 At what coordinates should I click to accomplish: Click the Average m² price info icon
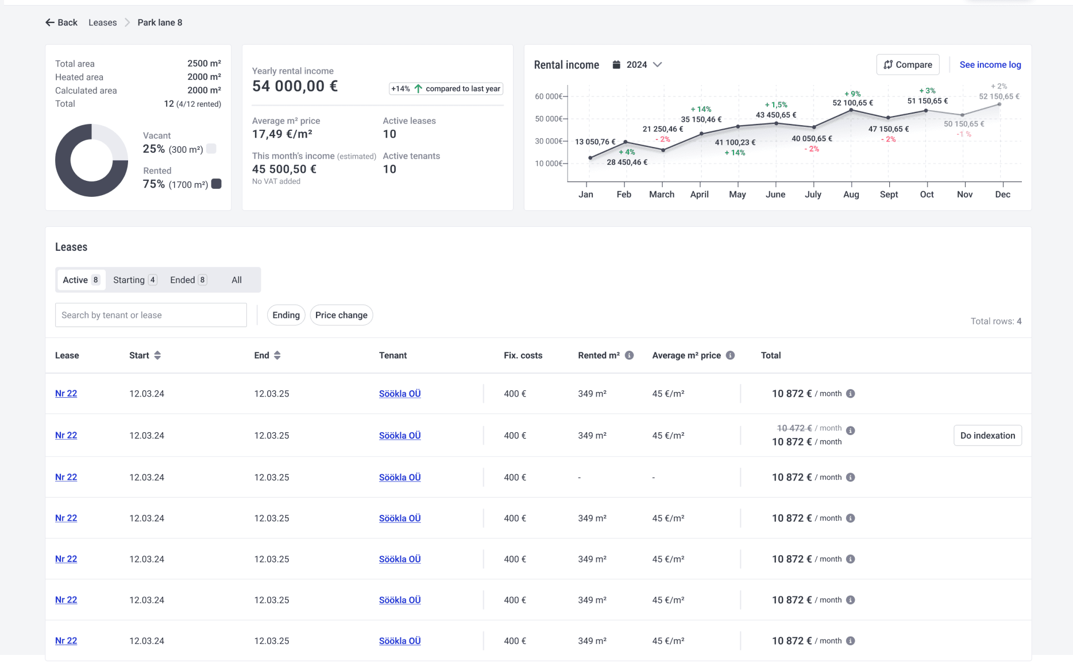click(x=730, y=355)
